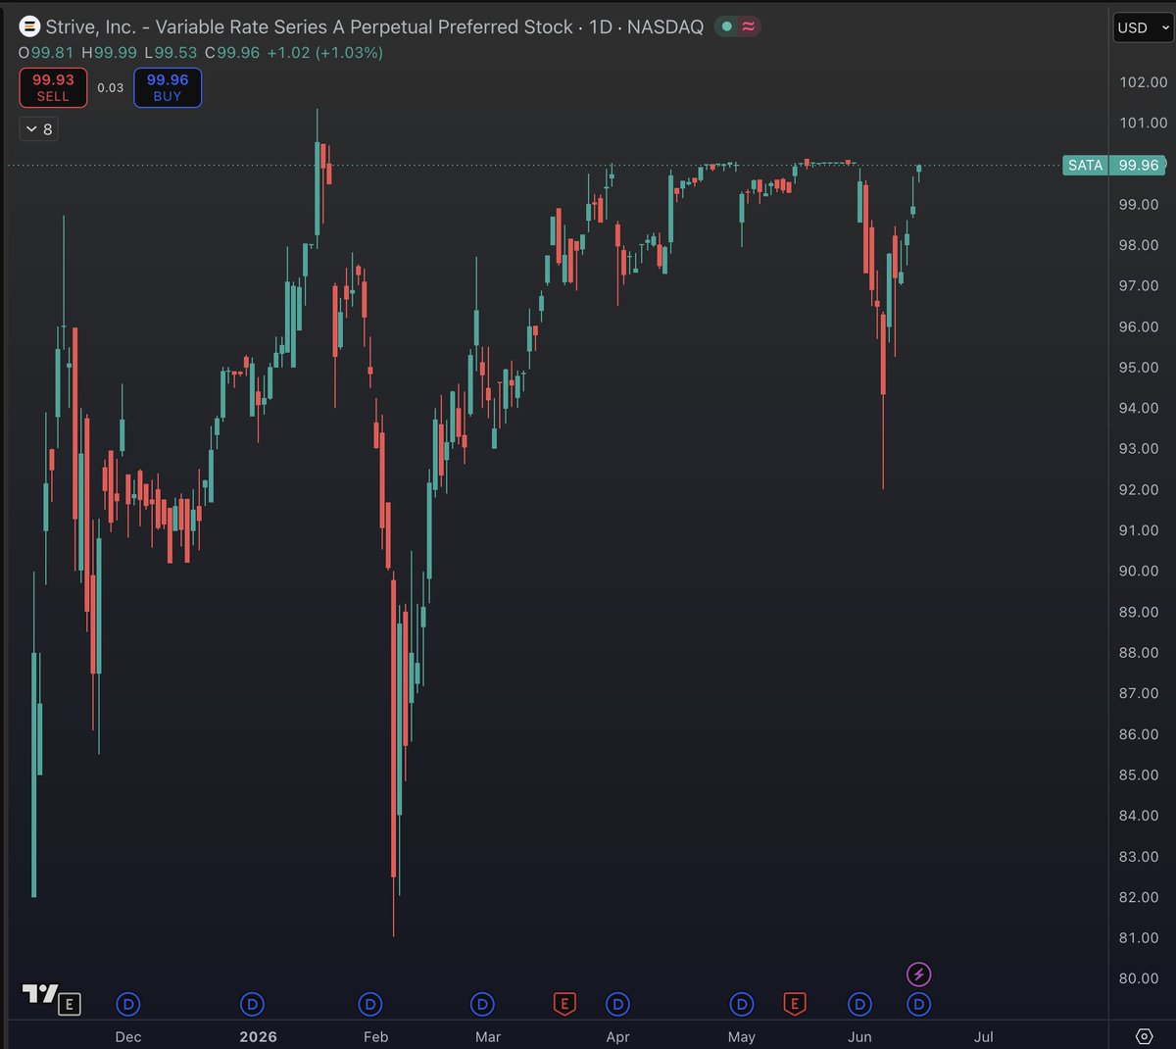The image size is (1176, 1049).
Task: Click the 99.96 BUY button
Action: click(x=168, y=87)
